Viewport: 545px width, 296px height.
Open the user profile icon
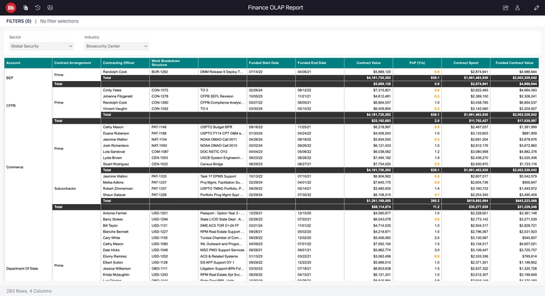[x=518, y=7]
